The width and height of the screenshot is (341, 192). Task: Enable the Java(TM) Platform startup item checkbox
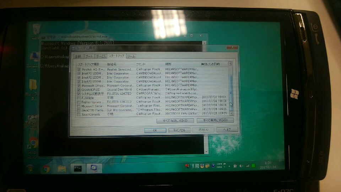point(79,110)
